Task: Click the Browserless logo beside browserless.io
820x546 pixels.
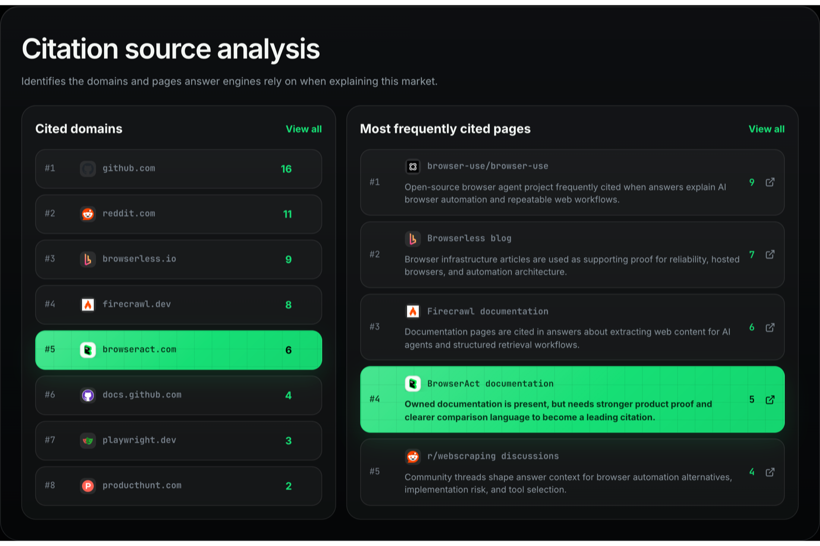Action: click(x=88, y=259)
